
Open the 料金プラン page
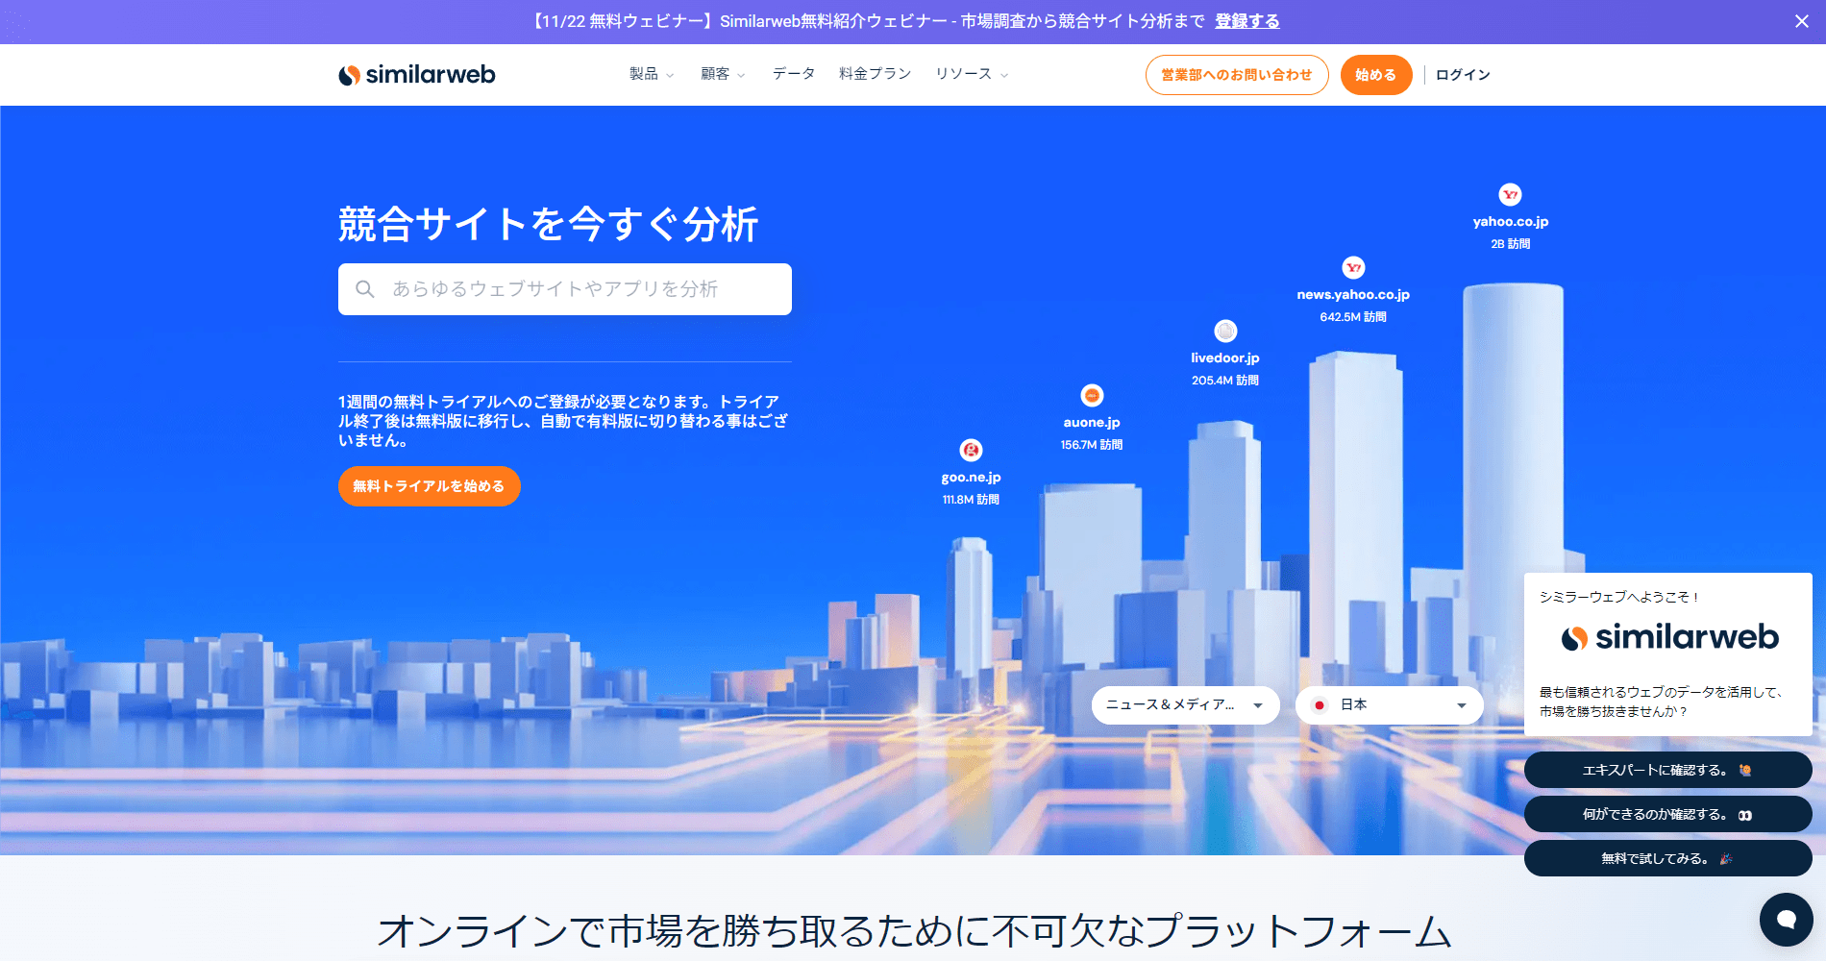(x=875, y=74)
